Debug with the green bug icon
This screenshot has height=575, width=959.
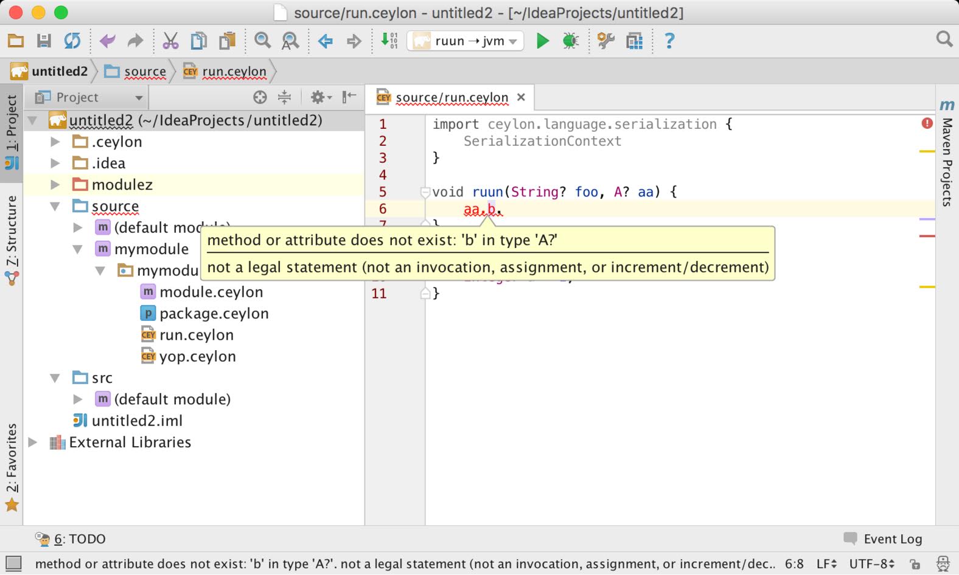click(x=571, y=41)
